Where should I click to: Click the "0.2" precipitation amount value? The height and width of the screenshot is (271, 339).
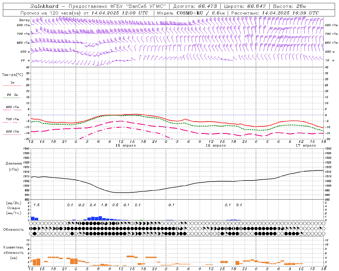82,205
